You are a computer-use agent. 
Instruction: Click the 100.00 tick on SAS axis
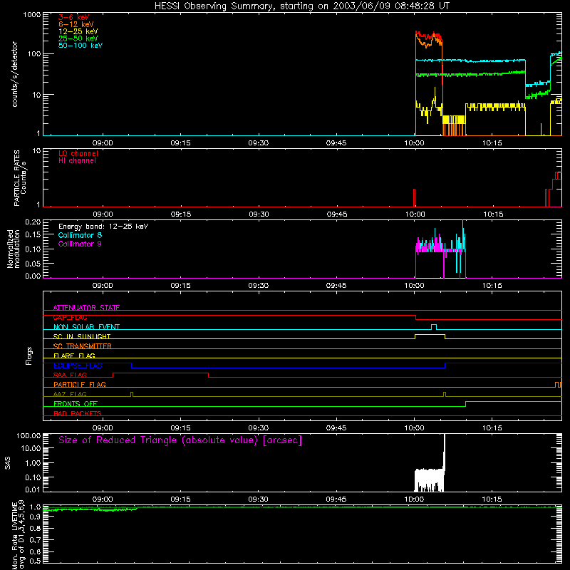pyautogui.click(x=28, y=435)
